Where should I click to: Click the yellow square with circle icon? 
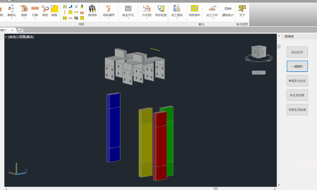tap(71, 12)
